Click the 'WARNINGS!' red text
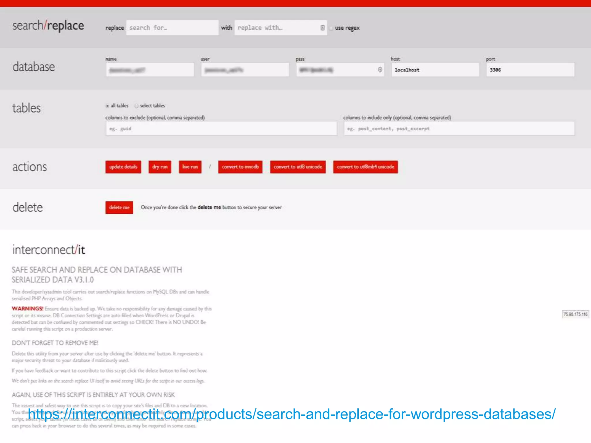591x443 pixels. click(27, 309)
